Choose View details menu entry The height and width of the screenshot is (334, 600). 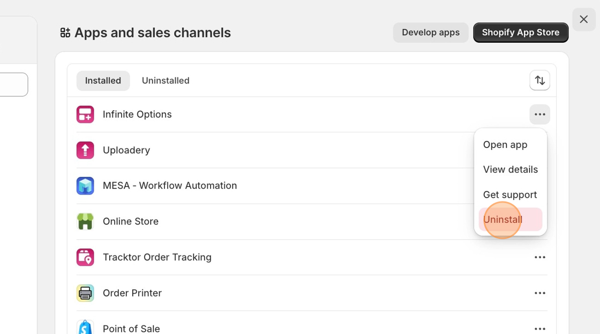(x=511, y=169)
